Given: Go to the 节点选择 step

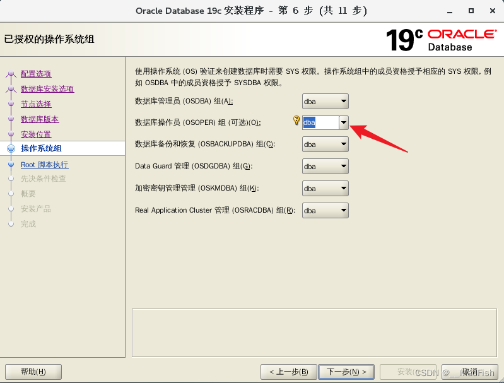Looking at the screenshot, I should (36, 104).
